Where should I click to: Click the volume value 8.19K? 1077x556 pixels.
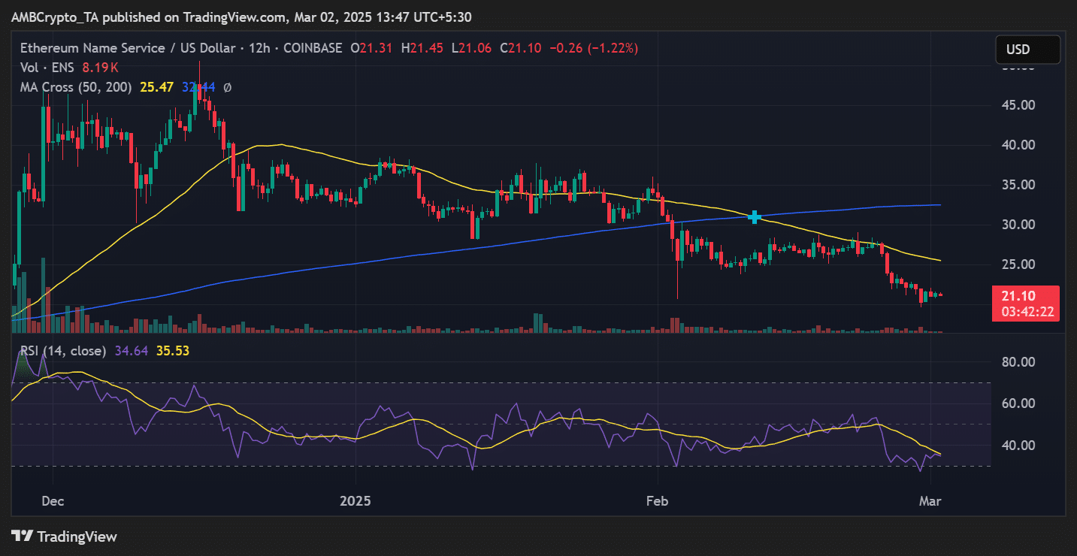[101, 68]
